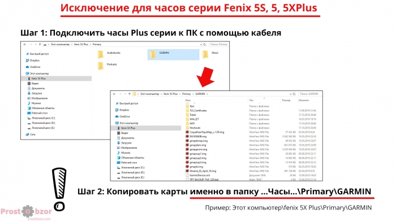Go up one level in the GARMIN window
Image resolution: width=396 pixels, height=222 pixels.
(x=130, y=94)
